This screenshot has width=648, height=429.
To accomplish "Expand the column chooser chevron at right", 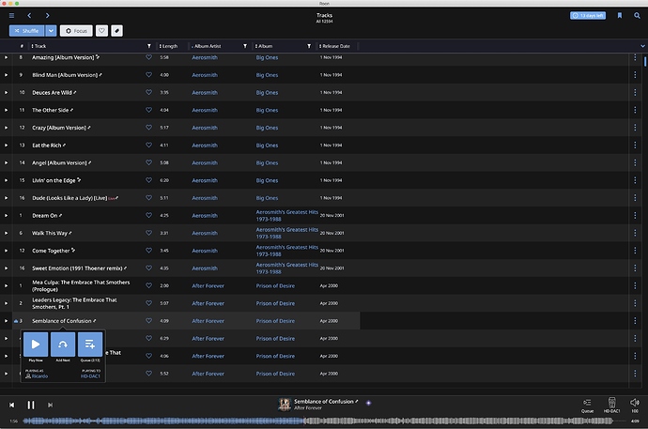I will tap(642, 46).
